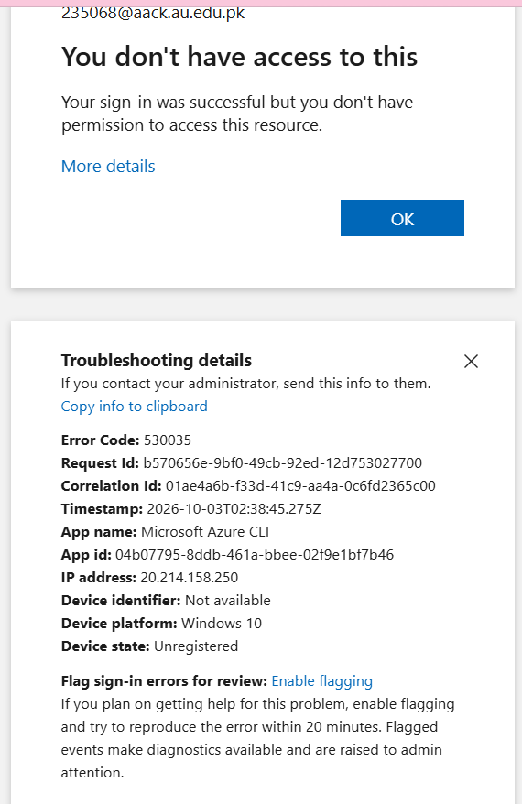This screenshot has height=804, width=522.
Task: Click the Device identifier value Not available
Action: [228, 601]
